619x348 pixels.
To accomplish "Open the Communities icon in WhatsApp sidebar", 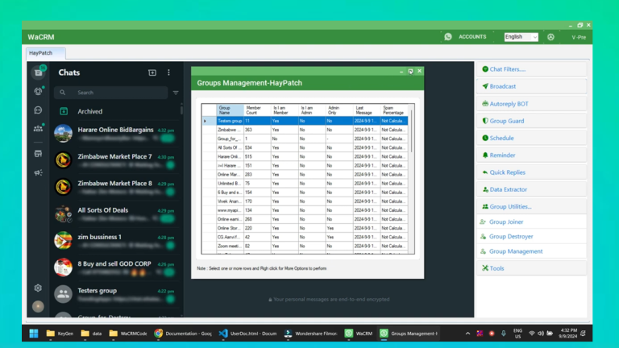I will click(38, 128).
